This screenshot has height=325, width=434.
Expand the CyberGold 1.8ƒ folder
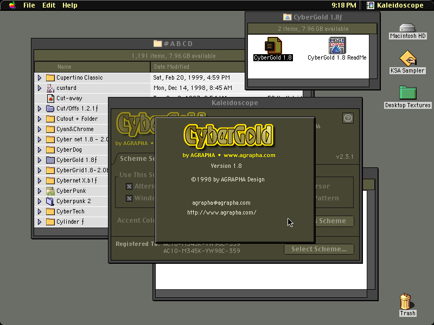coord(40,160)
